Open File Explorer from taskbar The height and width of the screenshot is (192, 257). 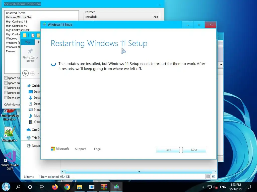[80, 187]
